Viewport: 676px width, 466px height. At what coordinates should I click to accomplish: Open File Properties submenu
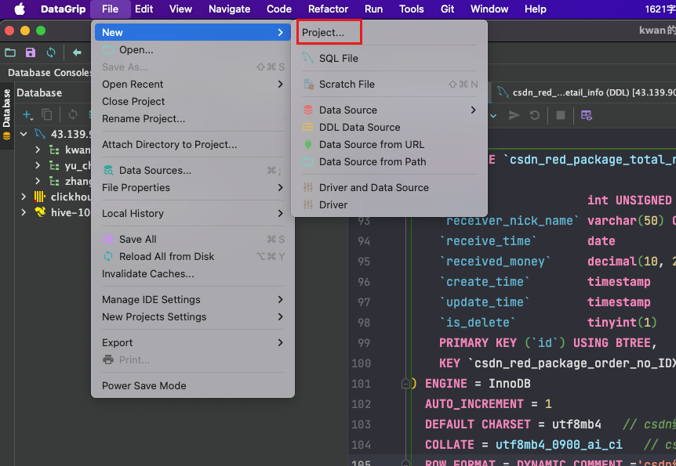[192, 187]
